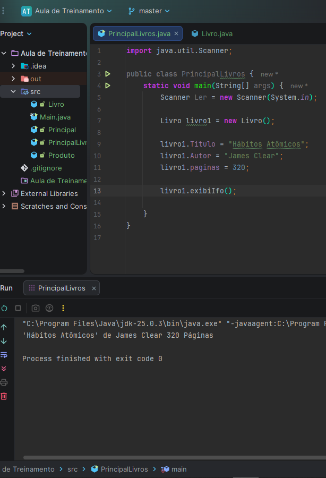Select the src folder in project tree

[x=35, y=91]
